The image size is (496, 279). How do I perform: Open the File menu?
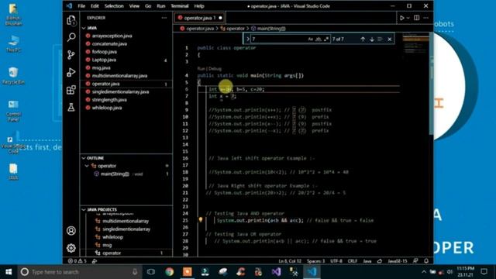81,6
